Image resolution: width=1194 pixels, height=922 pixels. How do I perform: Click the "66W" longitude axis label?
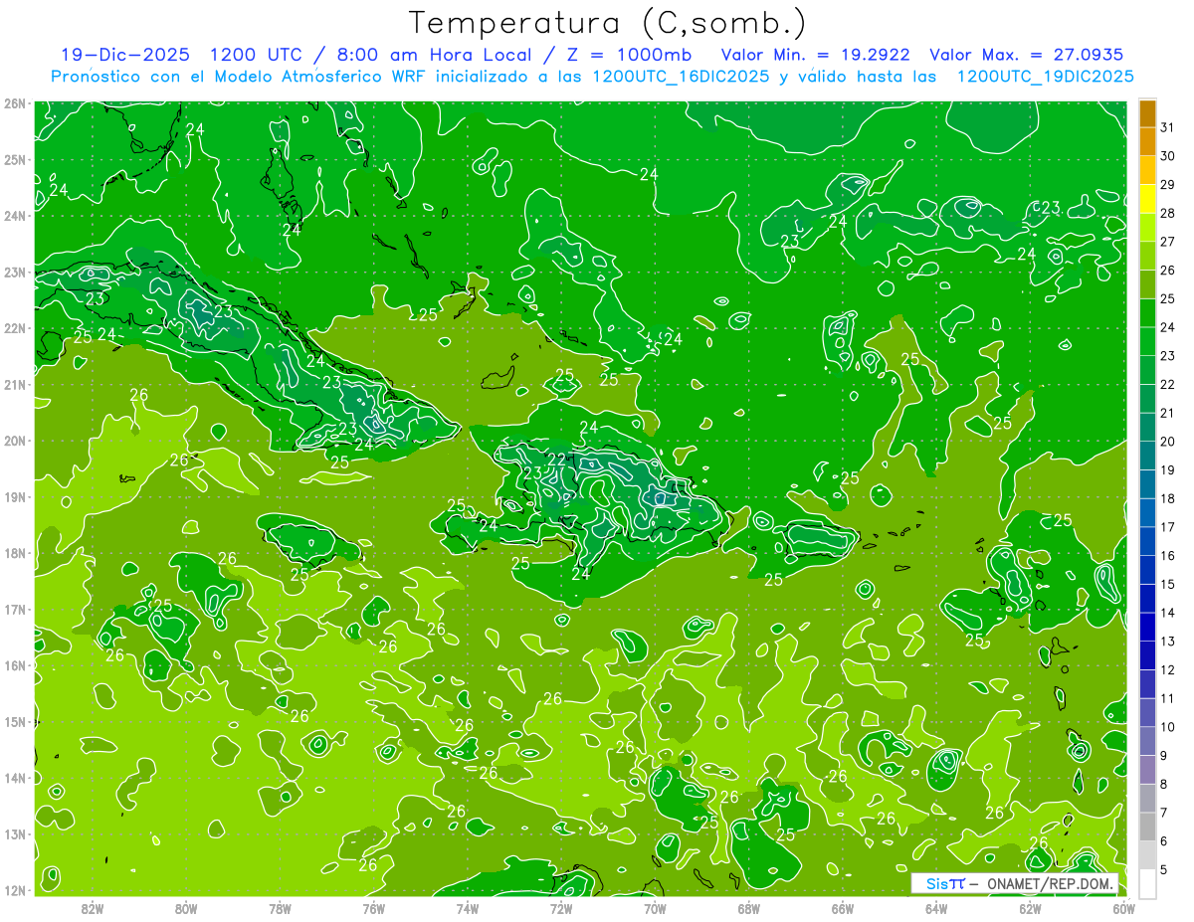tap(843, 908)
